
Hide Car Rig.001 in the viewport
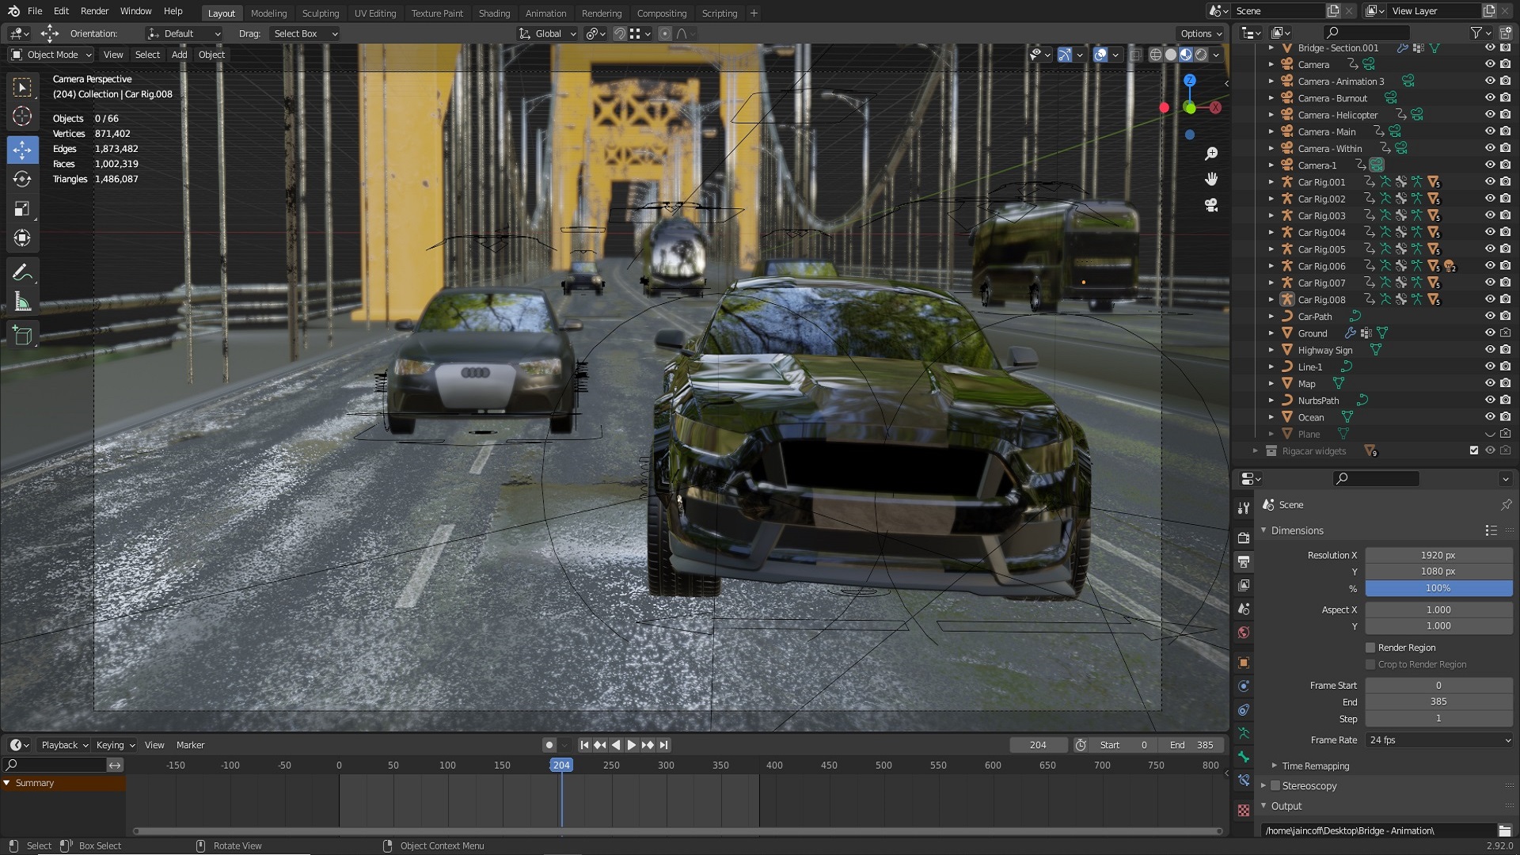(x=1491, y=182)
